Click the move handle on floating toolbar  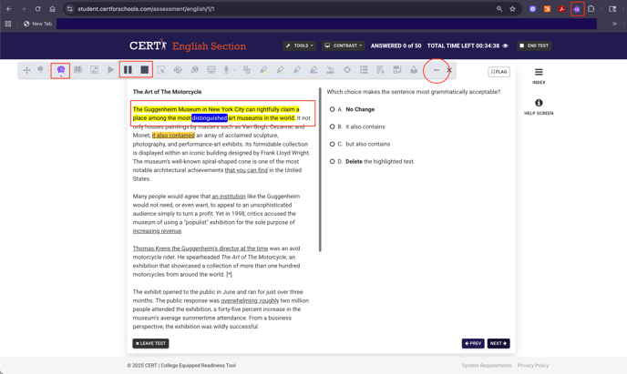click(26, 70)
